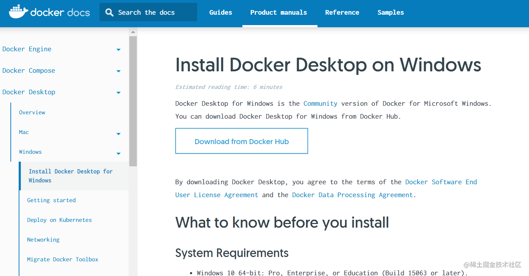The width and height of the screenshot is (529, 276).
Task: Go to Deploy on Kubernetes page
Action: [x=59, y=220]
